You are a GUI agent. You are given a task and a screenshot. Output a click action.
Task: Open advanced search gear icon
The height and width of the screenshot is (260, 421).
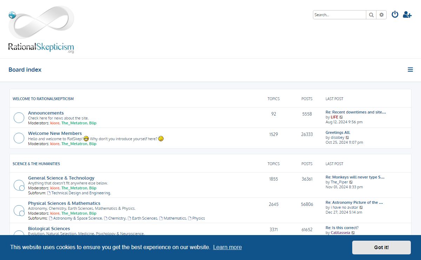pyautogui.click(x=381, y=15)
